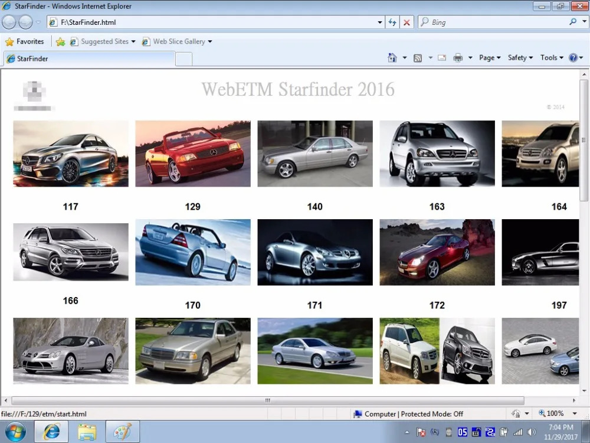Image resolution: width=590 pixels, height=443 pixels.
Task: Open the red convertible model 129 thumbnail
Action: pos(193,154)
